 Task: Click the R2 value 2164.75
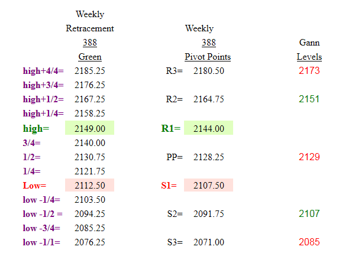click(208, 99)
